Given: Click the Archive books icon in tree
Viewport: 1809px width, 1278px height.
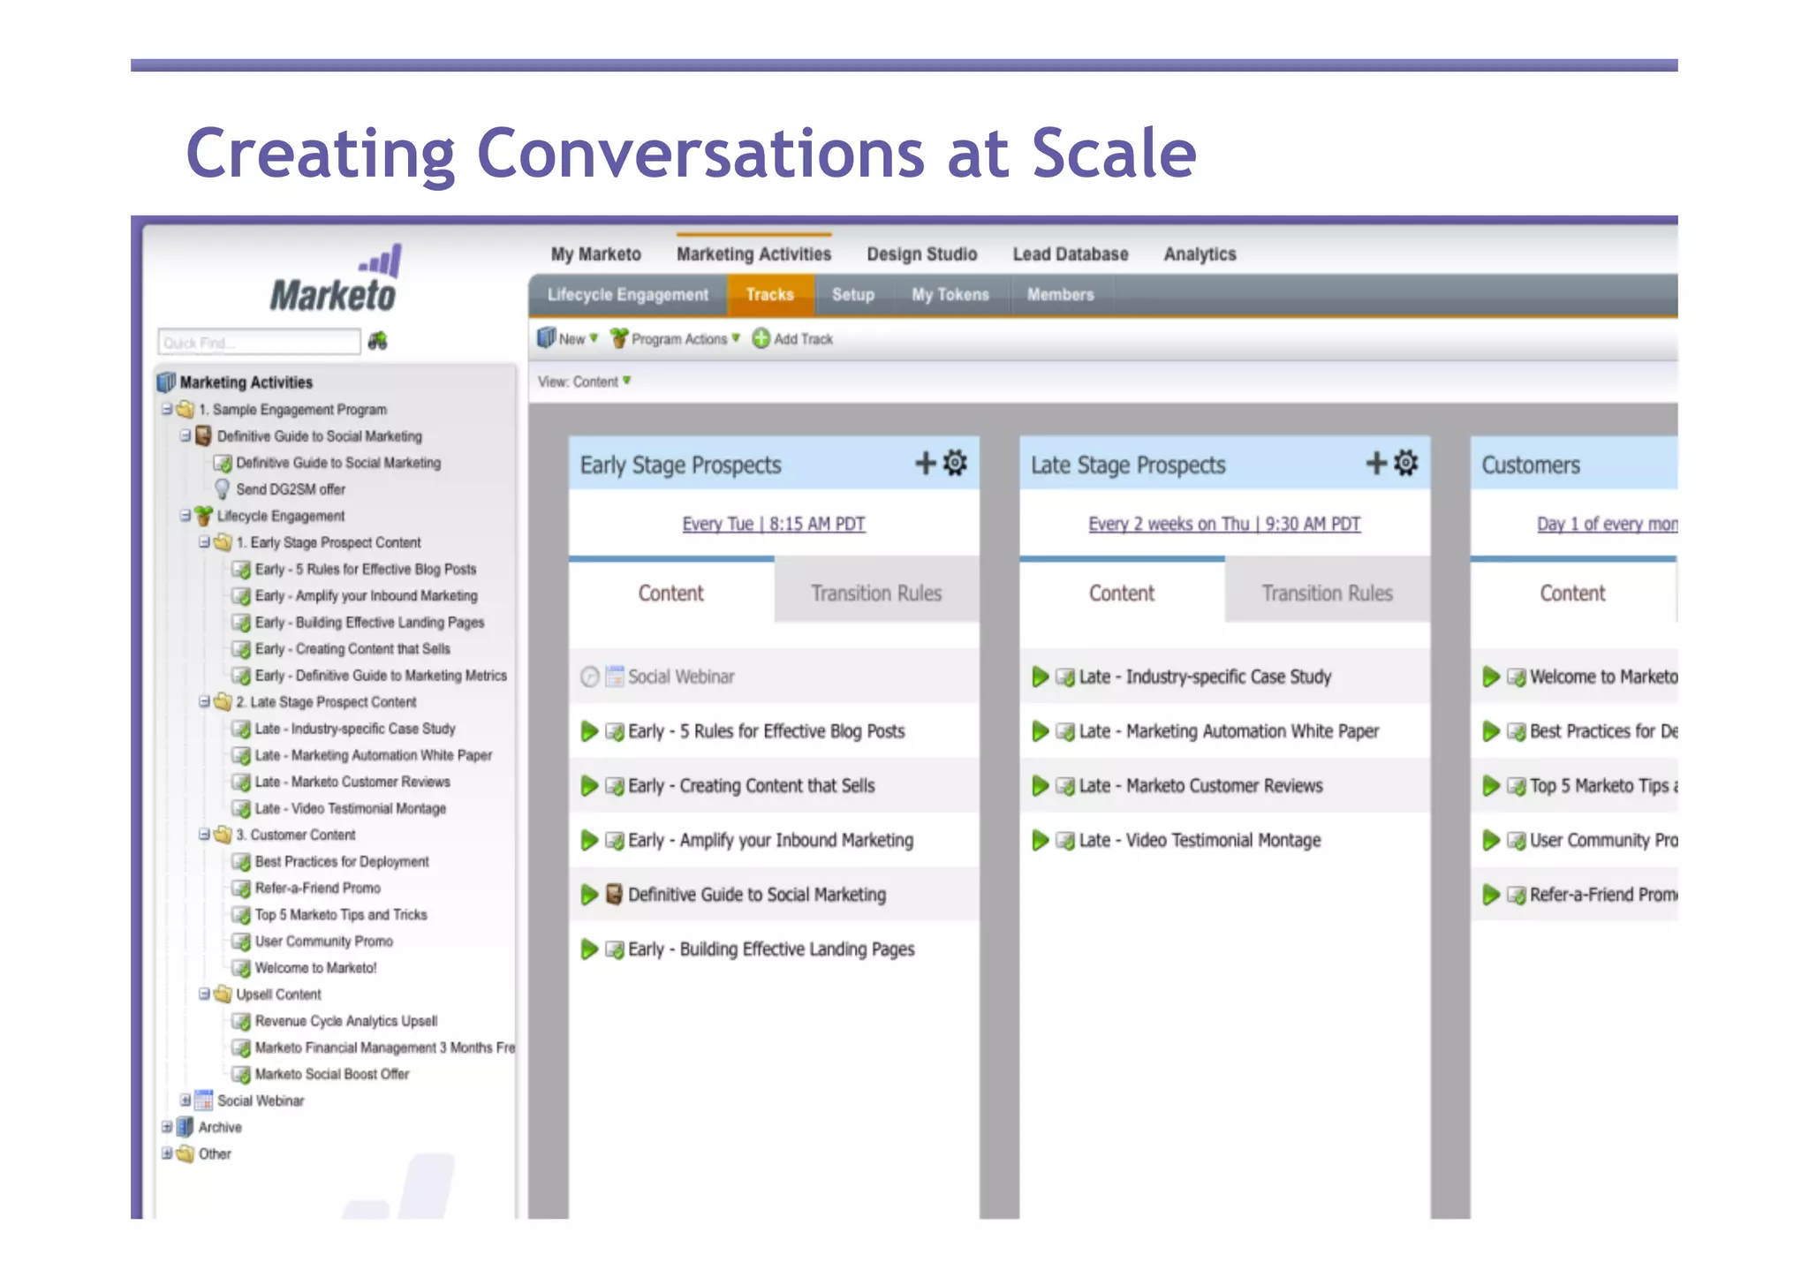Looking at the screenshot, I should (x=185, y=1127).
